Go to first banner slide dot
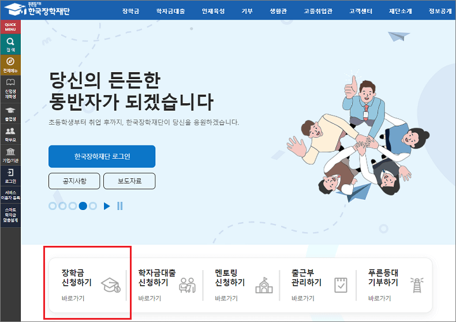The height and width of the screenshot is (322, 456). tap(53, 206)
